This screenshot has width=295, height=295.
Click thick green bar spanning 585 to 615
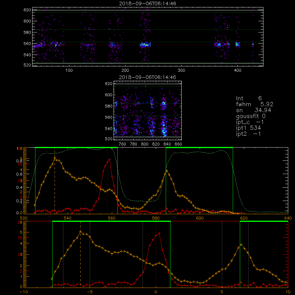point(199,148)
